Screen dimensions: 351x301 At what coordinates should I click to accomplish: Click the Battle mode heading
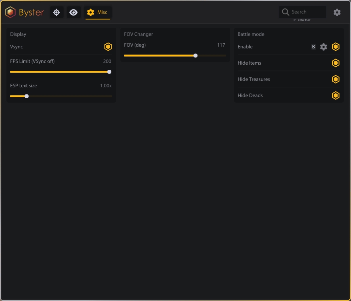(x=251, y=34)
